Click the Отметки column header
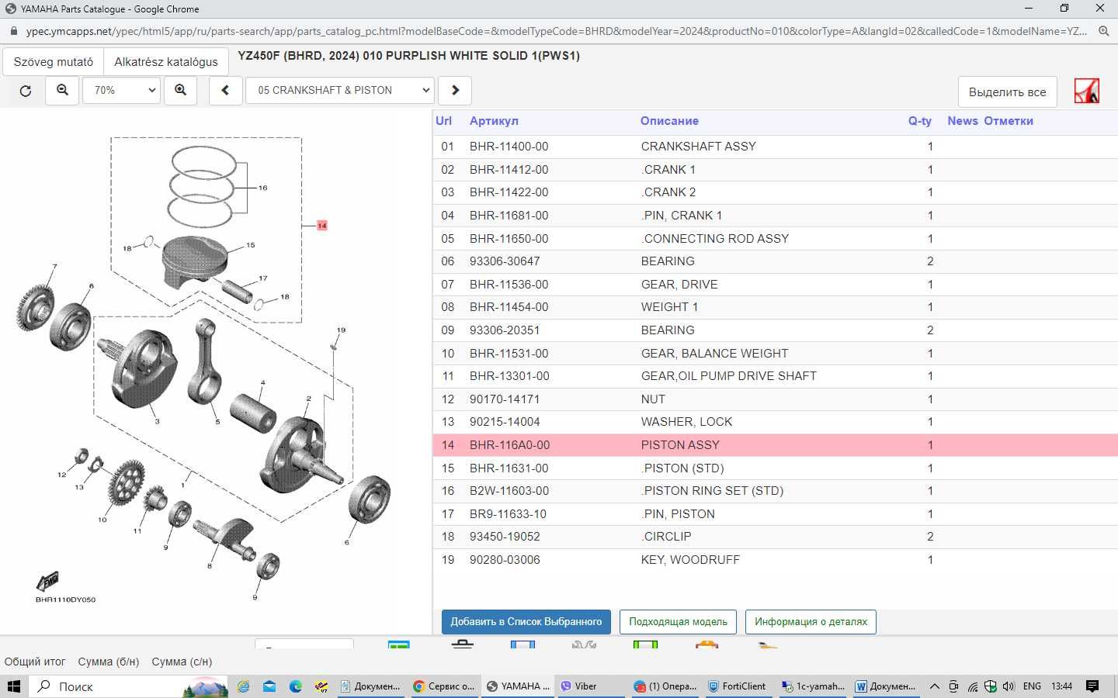 [x=1009, y=121]
